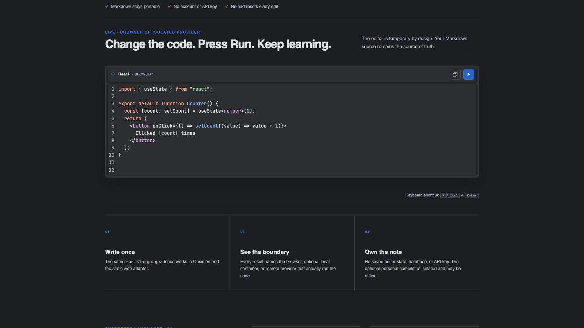Click the editor is temporary by design paragraph
584x328 pixels.
[x=414, y=42]
